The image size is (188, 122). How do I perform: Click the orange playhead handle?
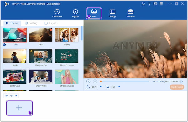coord(101,81)
